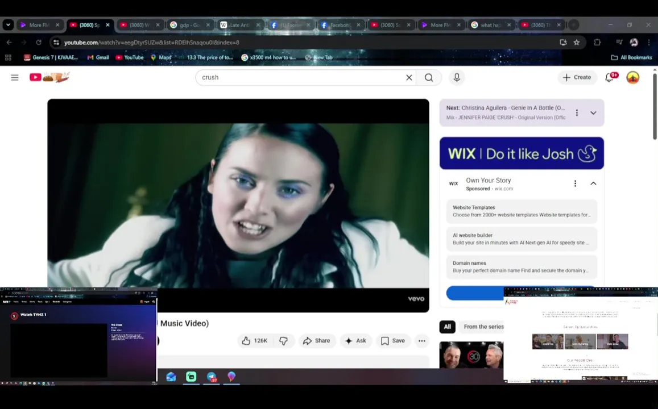Image resolution: width=658 pixels, height=409 pixels.
Task: View site information in address bar
Action: point(56,43)
